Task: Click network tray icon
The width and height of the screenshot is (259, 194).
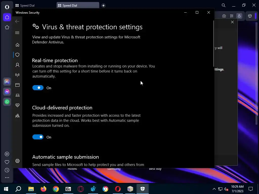Action: click(220, 189)
